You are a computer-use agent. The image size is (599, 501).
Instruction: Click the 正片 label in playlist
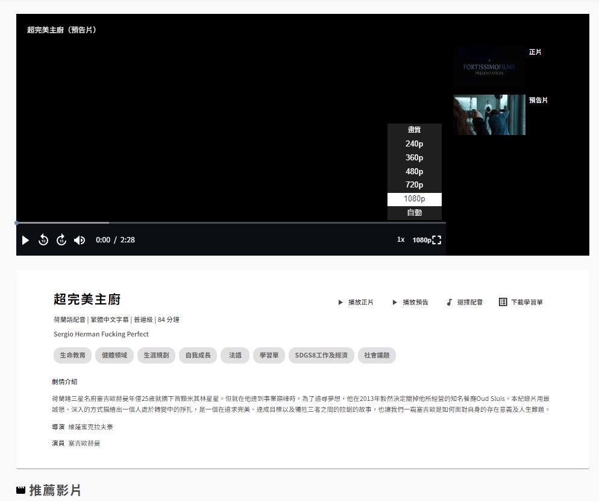[535, 52]
